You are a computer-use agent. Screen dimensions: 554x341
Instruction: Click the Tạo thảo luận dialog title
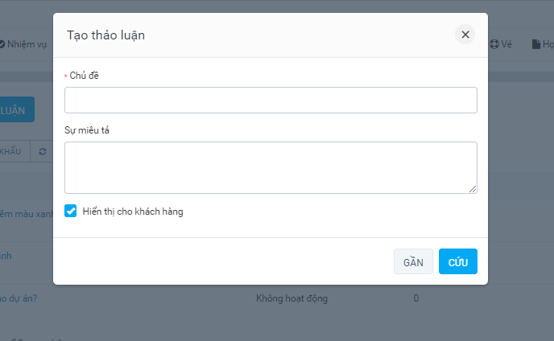(105, 35)
